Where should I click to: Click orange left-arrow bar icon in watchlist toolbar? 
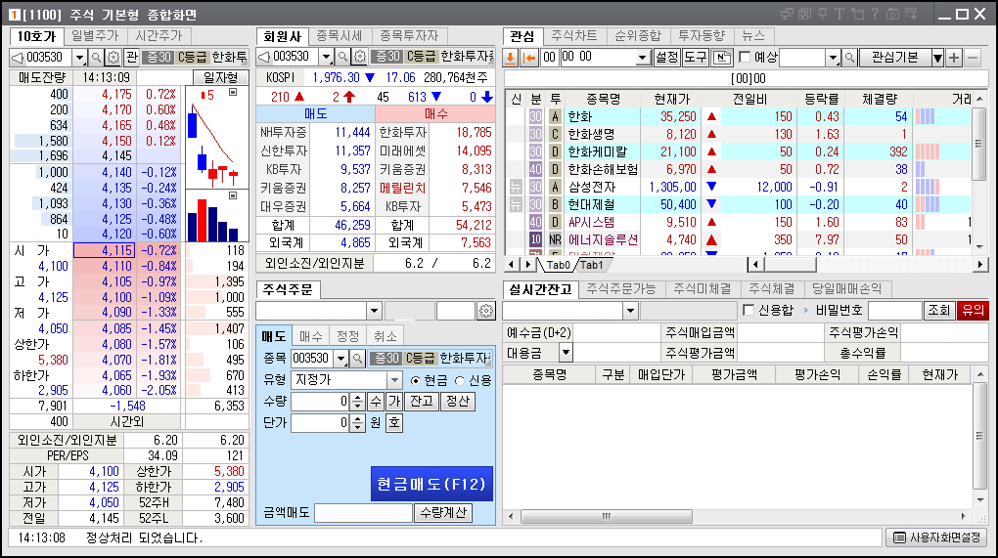pos(529,58)
